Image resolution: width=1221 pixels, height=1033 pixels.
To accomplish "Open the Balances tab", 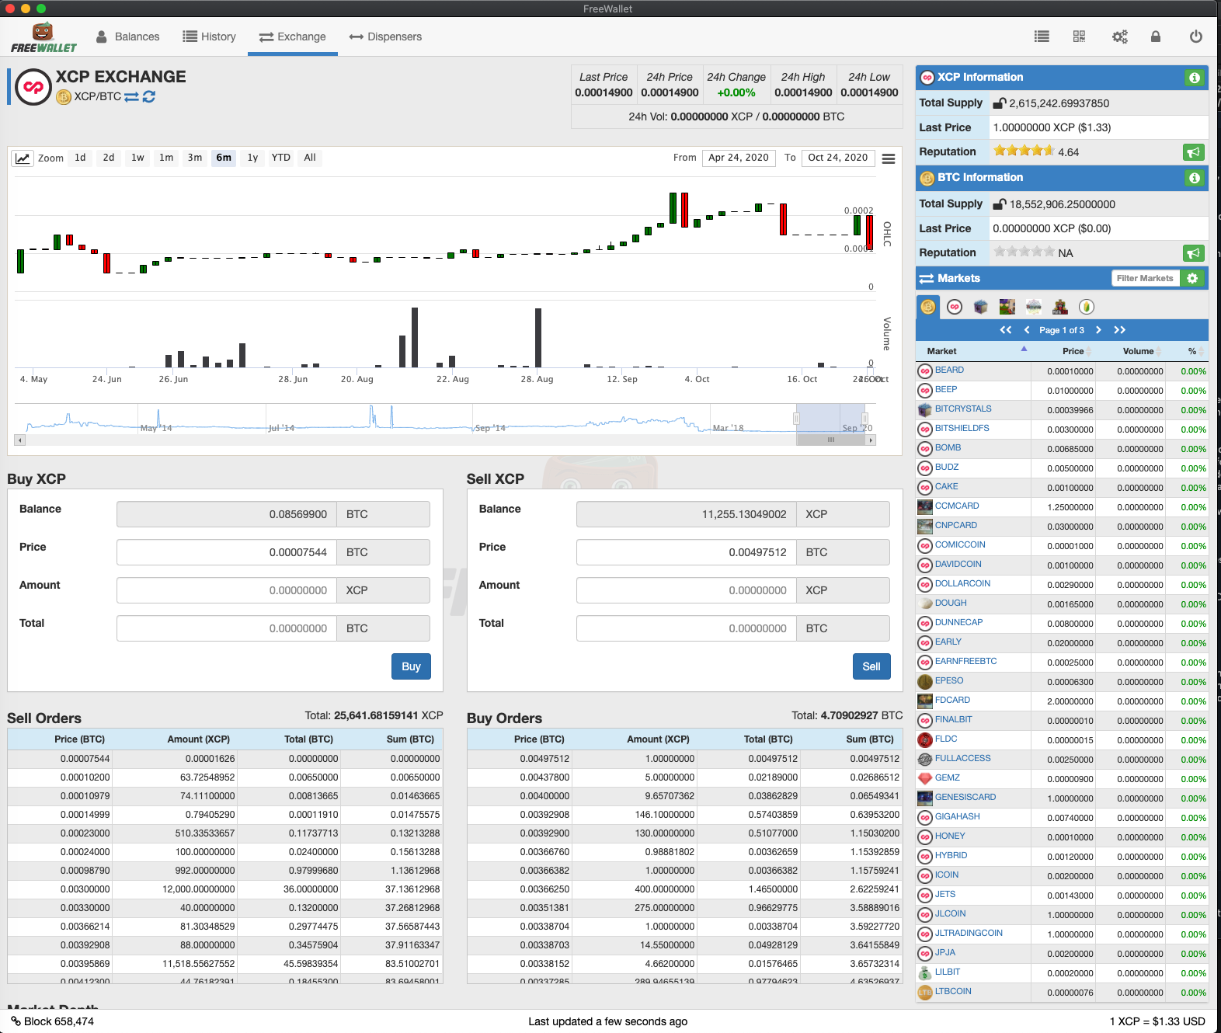I will click(128, 37).
